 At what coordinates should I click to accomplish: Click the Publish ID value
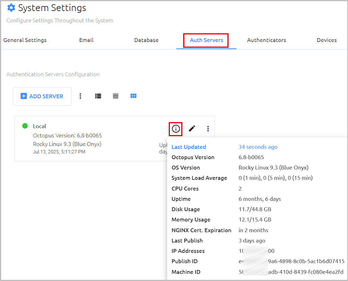point(292,261)
